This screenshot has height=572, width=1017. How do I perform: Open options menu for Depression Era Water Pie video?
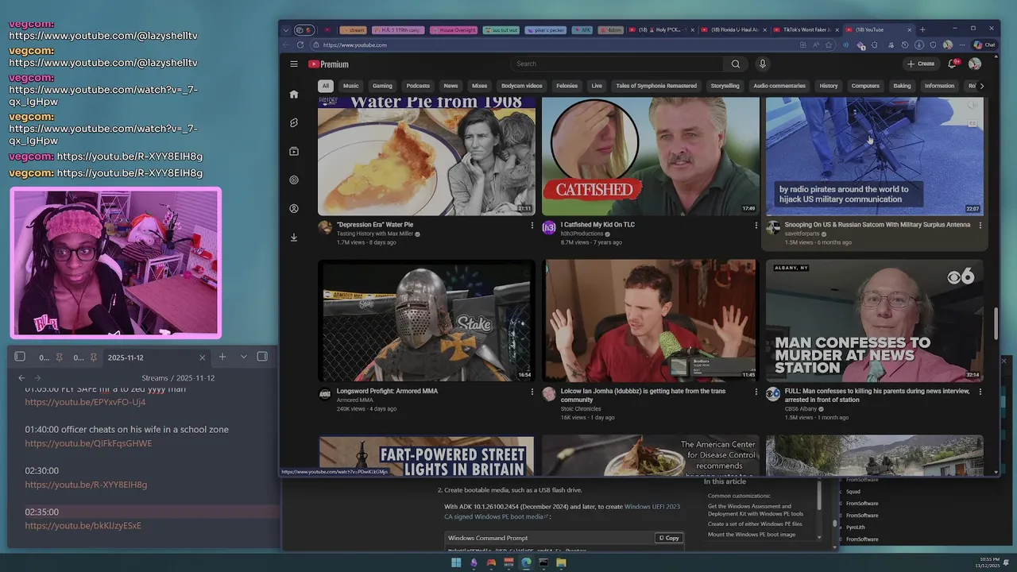click(x=532, y=226)
